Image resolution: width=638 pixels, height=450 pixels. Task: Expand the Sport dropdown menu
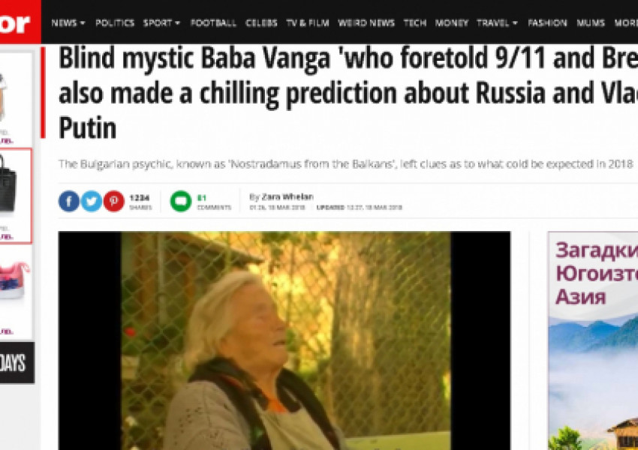pyautogui.click(x=161, y=23)
